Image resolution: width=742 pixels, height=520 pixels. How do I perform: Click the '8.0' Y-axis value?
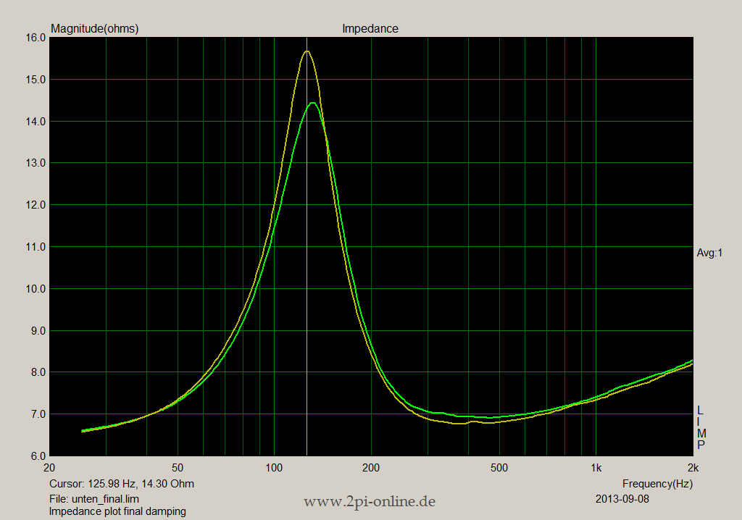click(38, 372)
